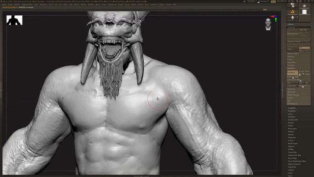Select the orange S SimpleBrush tool icon
The image size is (314, 177).
pos(292,12)
